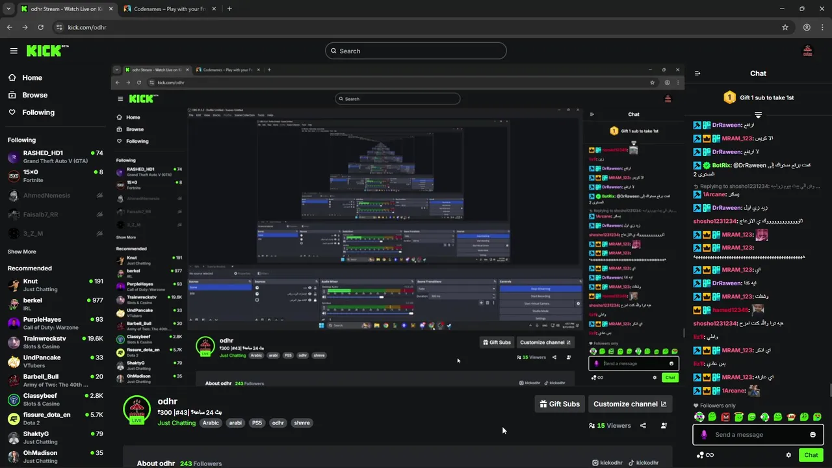832x468 pixels.
Task: Open OhMadison recommended channel
Action: click(x=55, y=456)
